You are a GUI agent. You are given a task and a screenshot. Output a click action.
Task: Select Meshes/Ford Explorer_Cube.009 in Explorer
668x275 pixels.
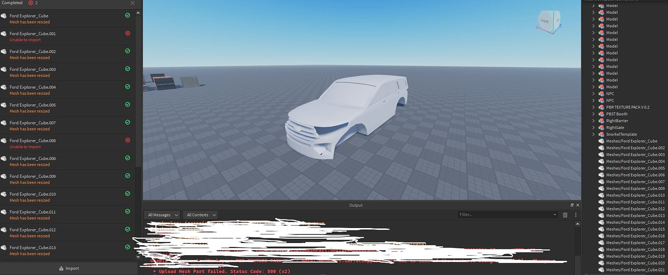[x=636, y=188]
